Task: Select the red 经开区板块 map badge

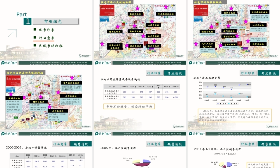Action: point(153,46)
